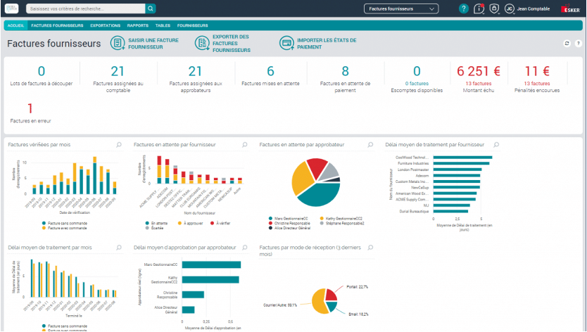Zoom the Factures vérifiées par mois chart
The height and width of the screenshot is (332, 587).
point(119,144)
